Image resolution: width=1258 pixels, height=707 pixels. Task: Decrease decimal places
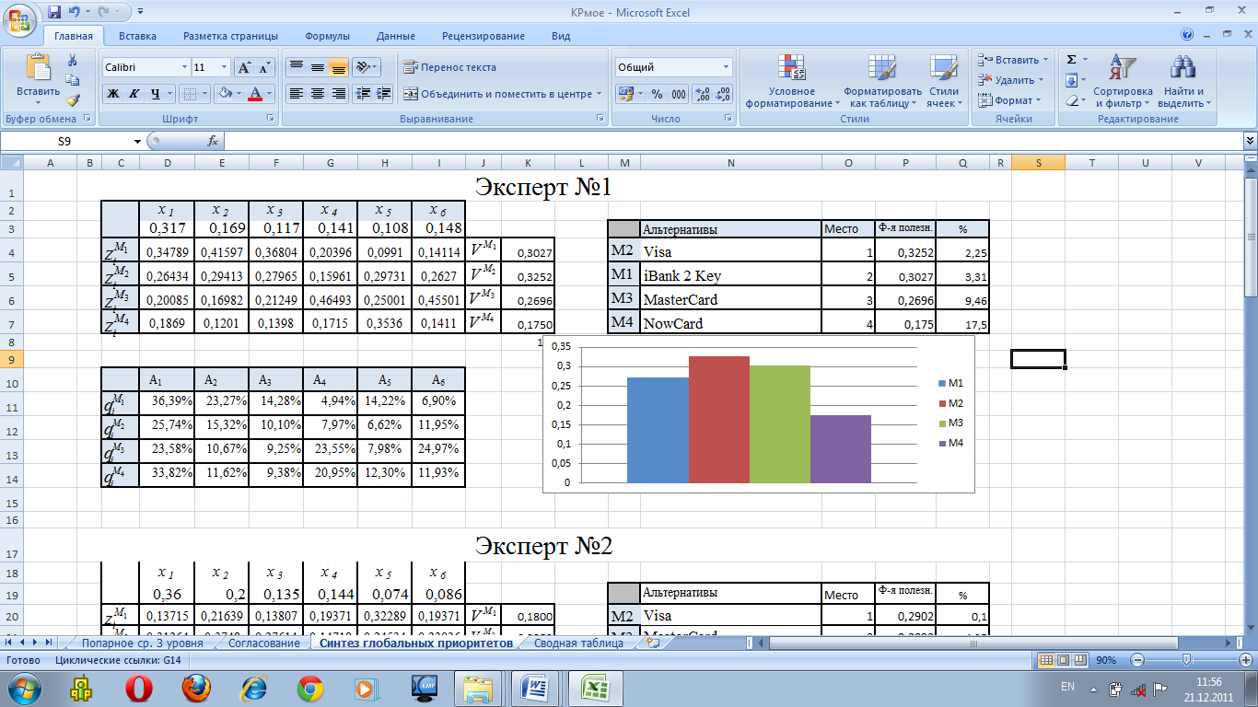click(x=723, y=94)
